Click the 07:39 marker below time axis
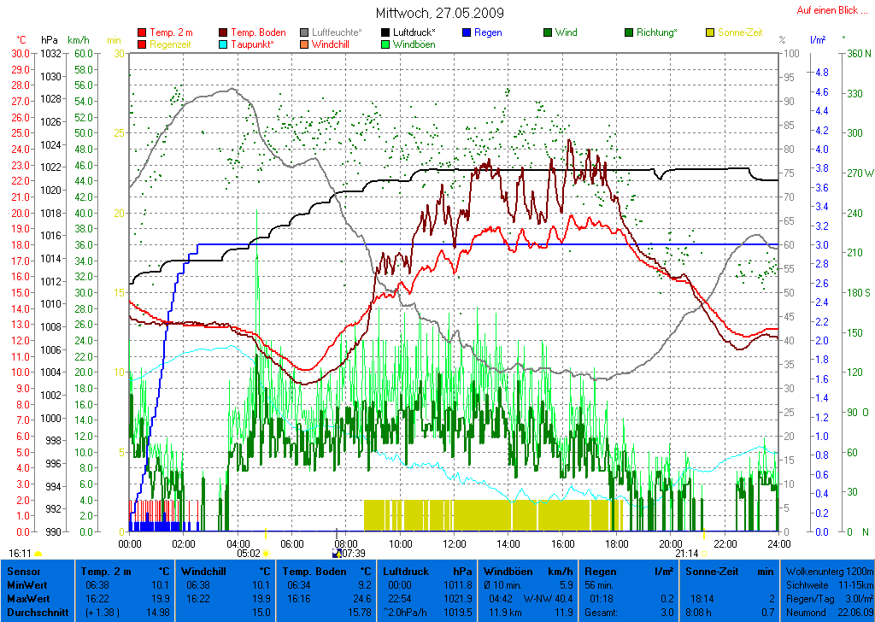 353,553
